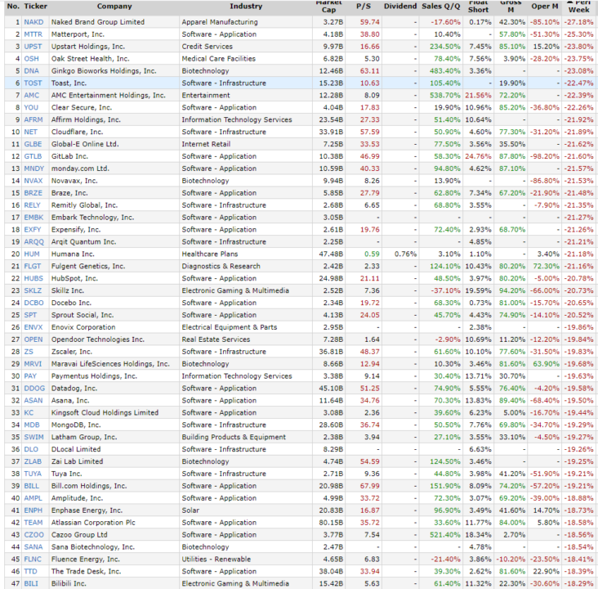Click industry cell Utilities - Renewable
The height and width of the screenshot is (589, 598).
(216, 560)
